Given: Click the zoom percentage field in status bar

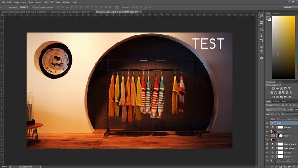Looking at the screenshot, I should pos(5,167).
